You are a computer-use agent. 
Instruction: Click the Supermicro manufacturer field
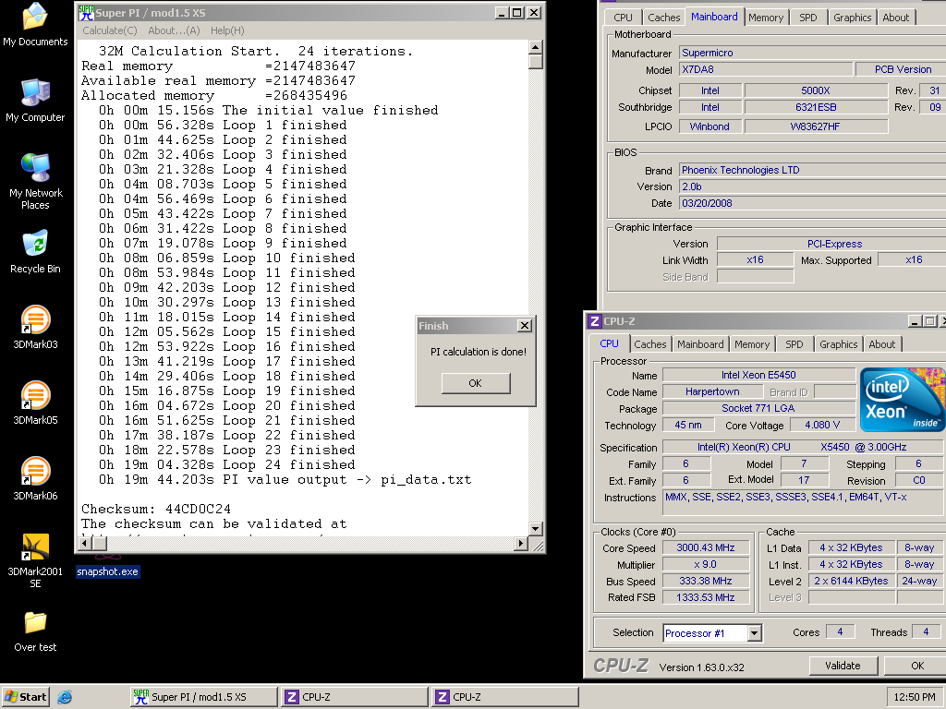pyautogui.click(x=813, y=53)
